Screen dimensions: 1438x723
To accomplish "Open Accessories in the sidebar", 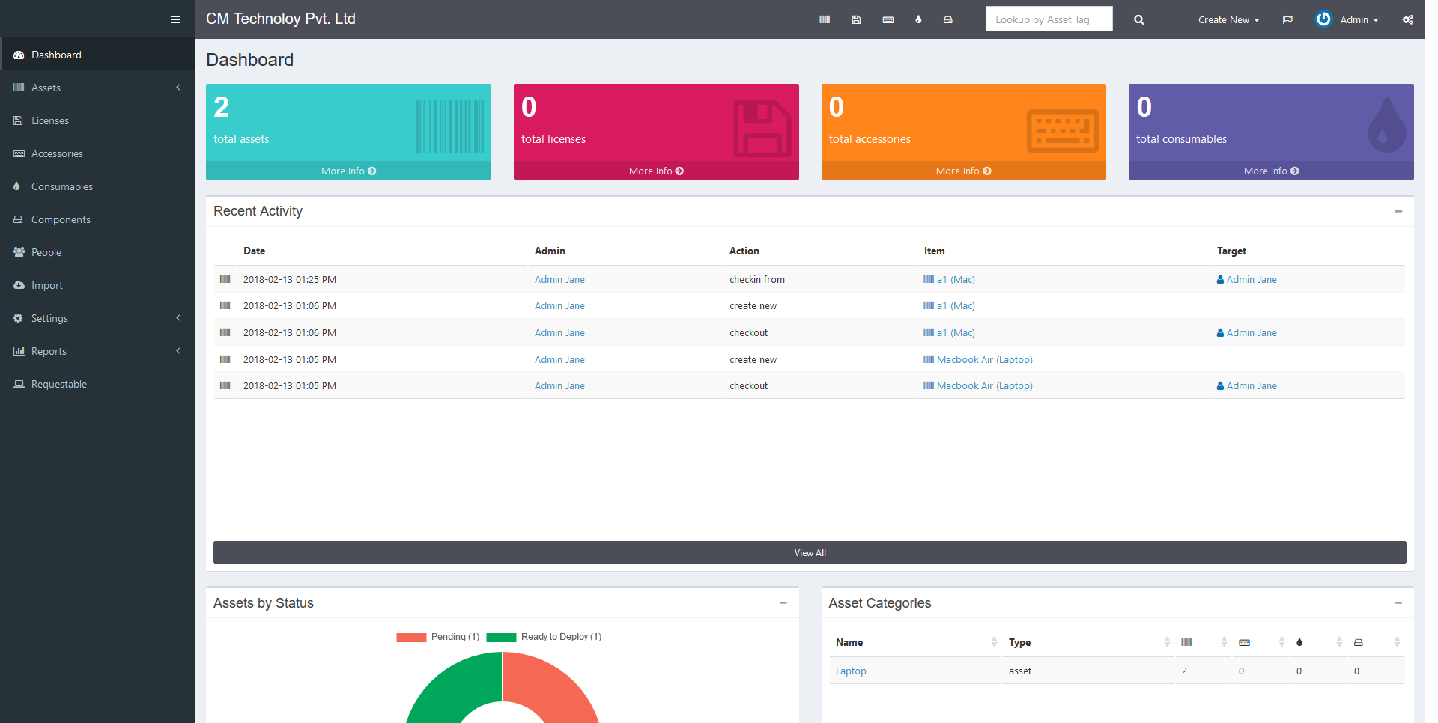I will pos(97,153).
